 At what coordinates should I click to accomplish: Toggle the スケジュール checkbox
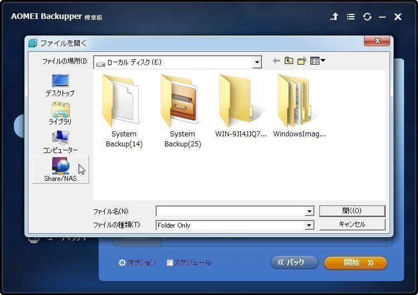click(169, 263)
